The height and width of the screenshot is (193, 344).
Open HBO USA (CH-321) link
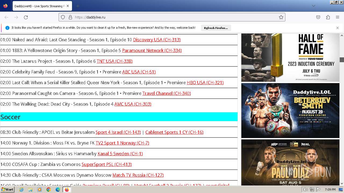pyautogui.click(x=205, y=83)
